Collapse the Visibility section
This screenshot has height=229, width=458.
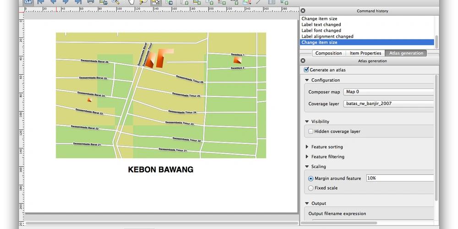click(307, 121)
